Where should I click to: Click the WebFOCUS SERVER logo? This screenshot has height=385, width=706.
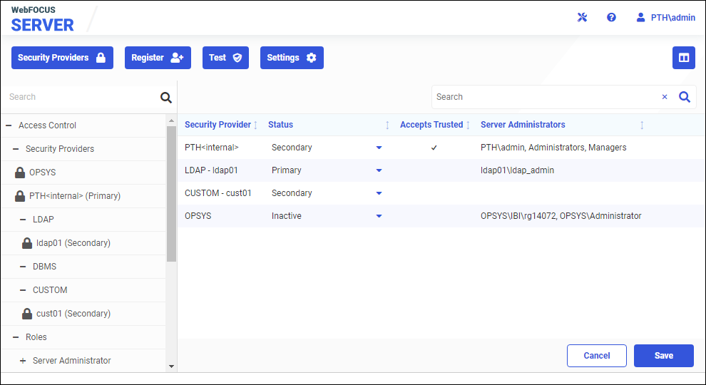tap(42, 19)
